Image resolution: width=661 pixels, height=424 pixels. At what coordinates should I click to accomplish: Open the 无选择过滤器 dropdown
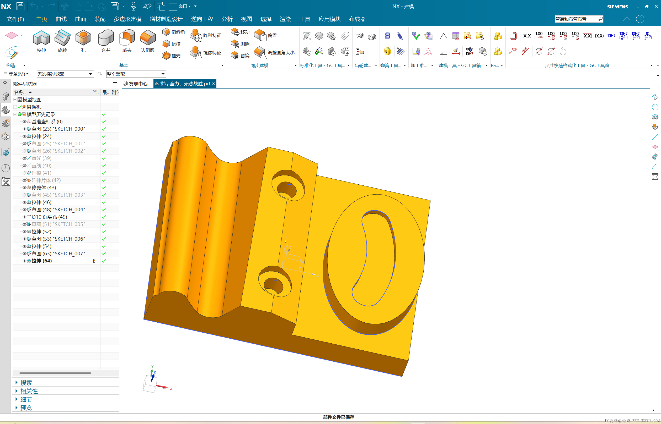[65, 74]
